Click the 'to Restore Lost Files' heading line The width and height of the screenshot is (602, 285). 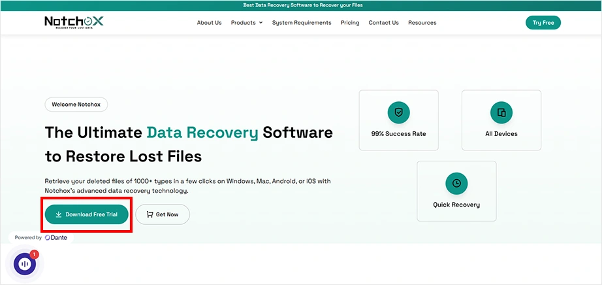coord(123,156)
